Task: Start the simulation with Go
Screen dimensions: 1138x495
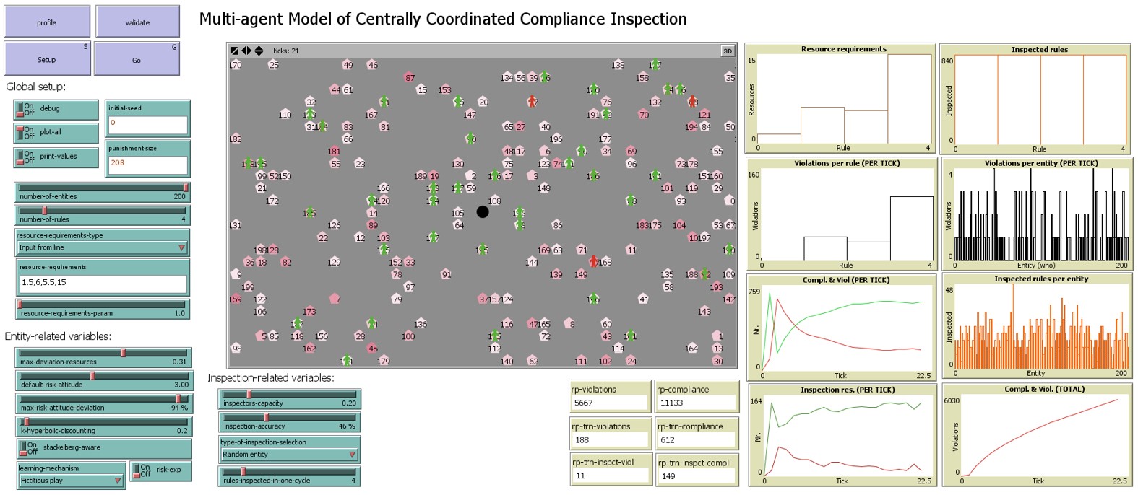Action: click(x=137, y=59)
